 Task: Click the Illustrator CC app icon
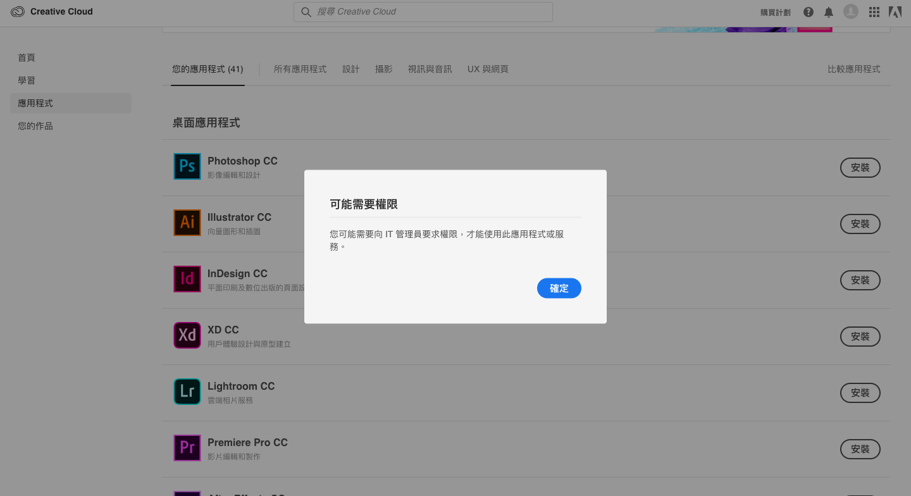point(187,222)
